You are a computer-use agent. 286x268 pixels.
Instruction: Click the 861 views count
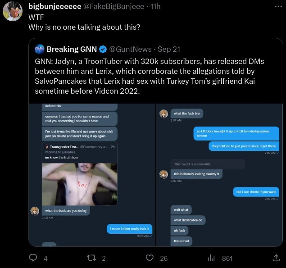227,259
